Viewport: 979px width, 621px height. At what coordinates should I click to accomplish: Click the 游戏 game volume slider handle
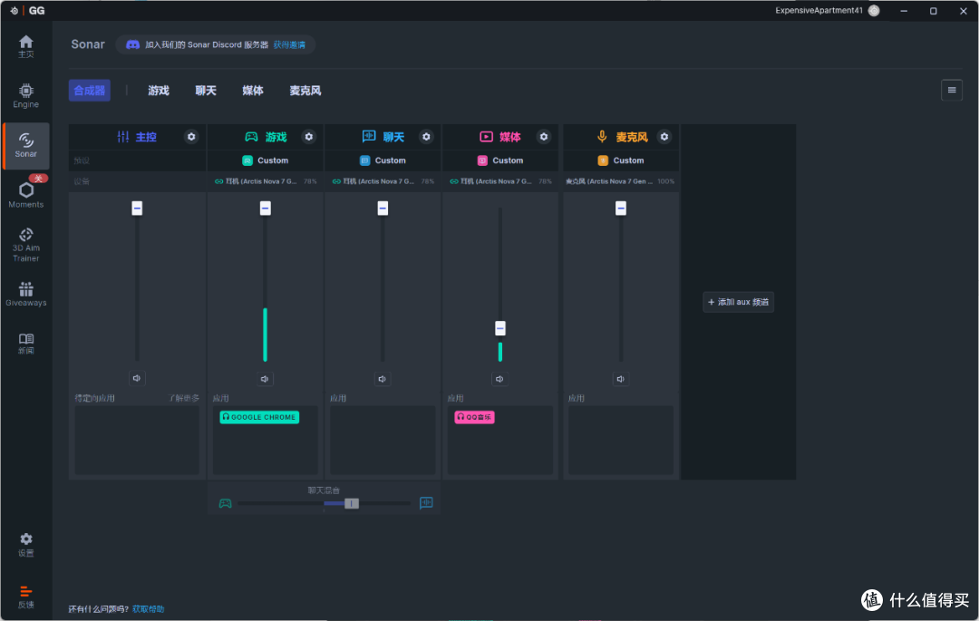click(x=266, y=208)
